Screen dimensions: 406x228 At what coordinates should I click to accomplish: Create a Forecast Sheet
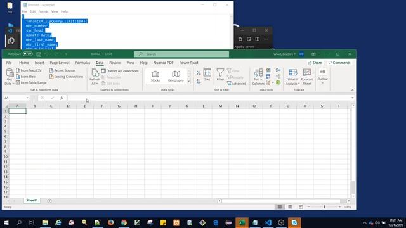point(307,77)
